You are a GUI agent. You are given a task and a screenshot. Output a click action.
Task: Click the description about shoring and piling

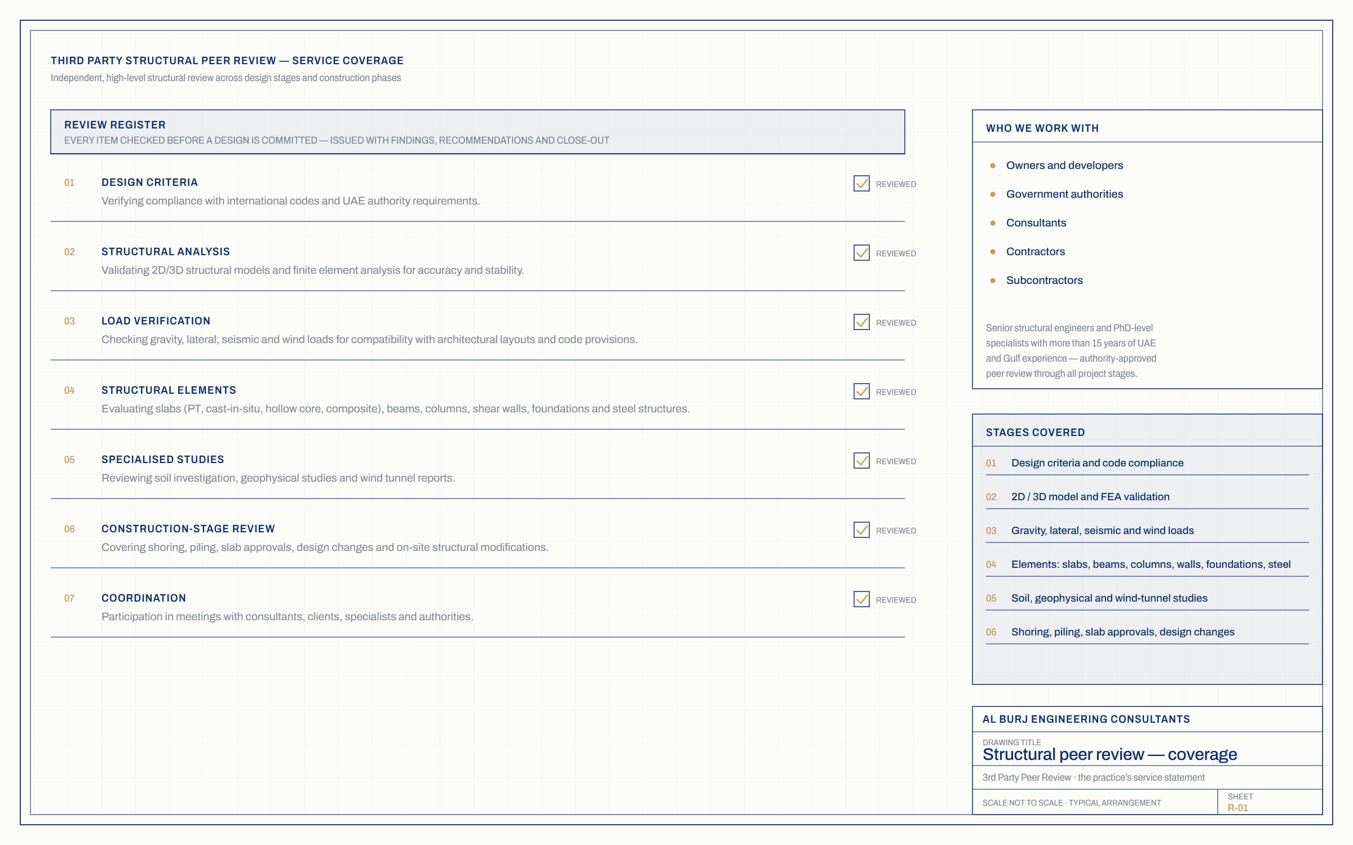coord(325,548)
